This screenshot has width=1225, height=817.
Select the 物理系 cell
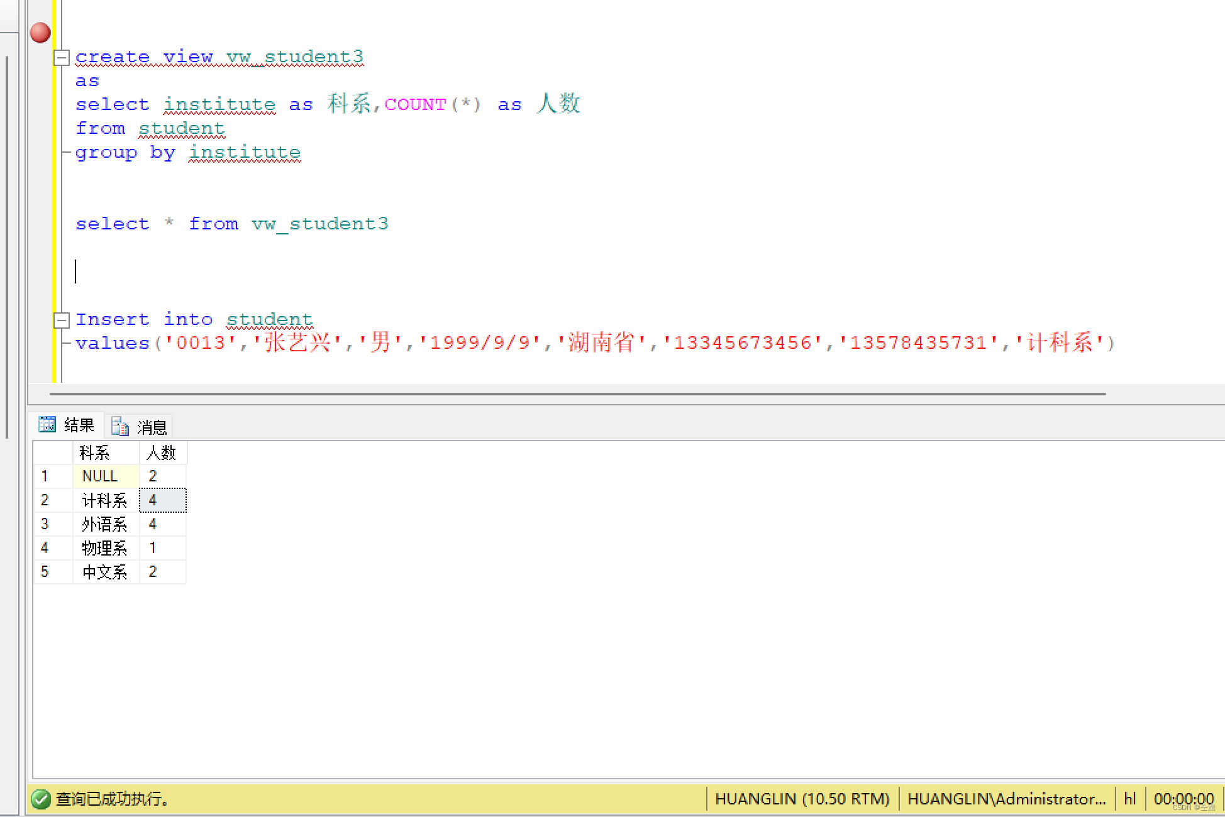106,548
